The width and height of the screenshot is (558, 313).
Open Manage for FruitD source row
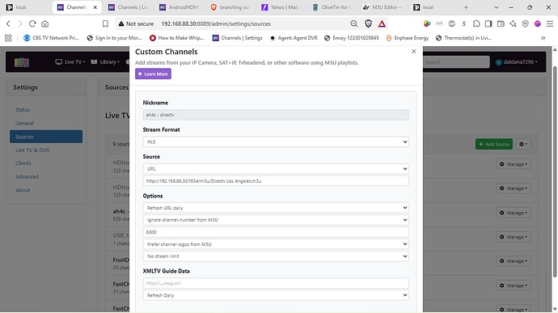coord(514,261)
